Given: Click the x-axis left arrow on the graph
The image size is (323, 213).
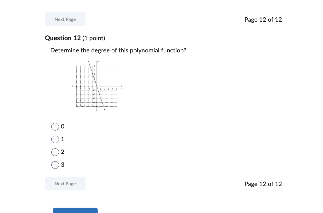Looking at the screenshot, I should pos(73,86).
